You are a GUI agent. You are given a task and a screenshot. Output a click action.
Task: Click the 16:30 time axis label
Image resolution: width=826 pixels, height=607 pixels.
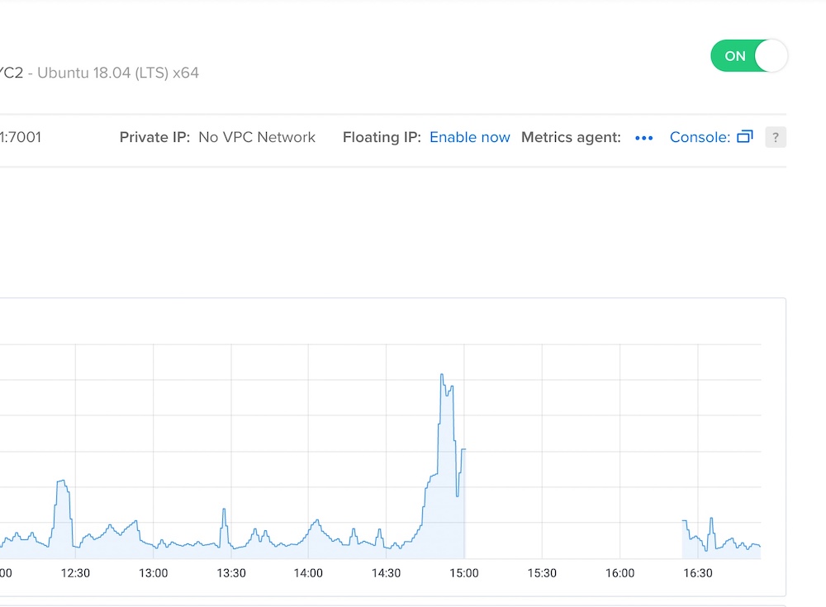click(698, 573)
